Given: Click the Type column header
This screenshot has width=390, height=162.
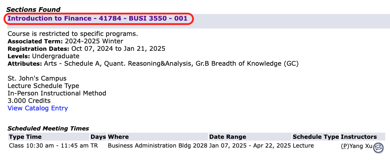Looking at the screenshot, I should tap(17, 137).
